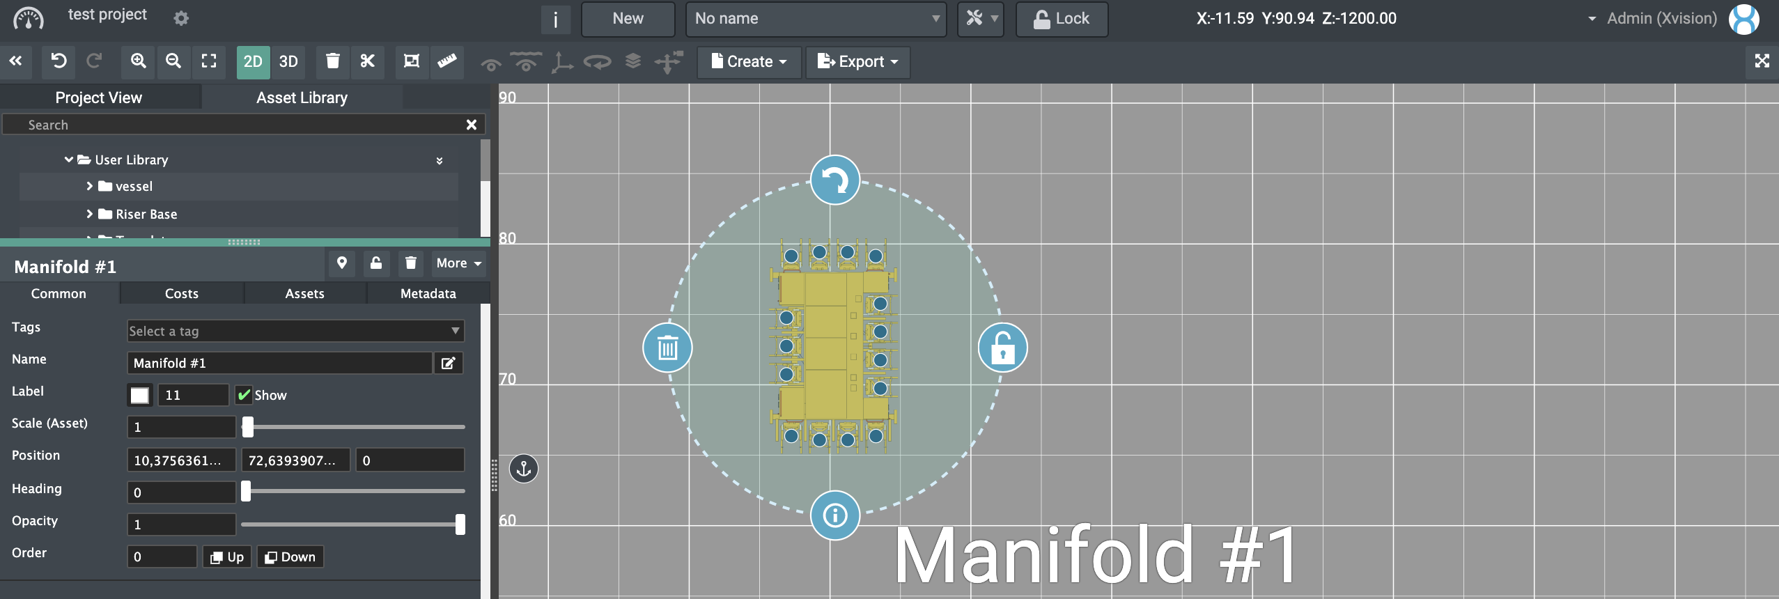
Task: Zoom in with the magnifier plus icon
Action: 138,61
